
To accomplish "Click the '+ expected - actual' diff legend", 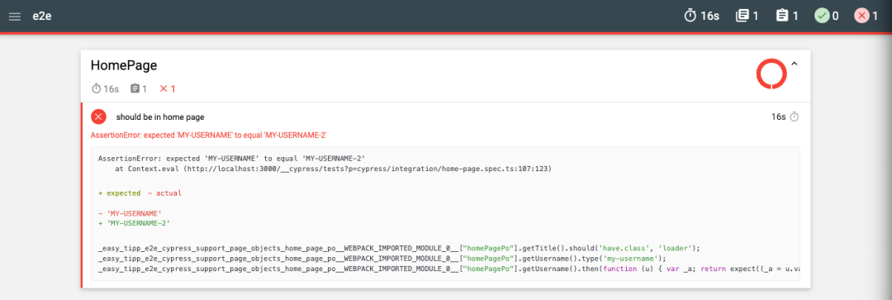I will point(140,193).
